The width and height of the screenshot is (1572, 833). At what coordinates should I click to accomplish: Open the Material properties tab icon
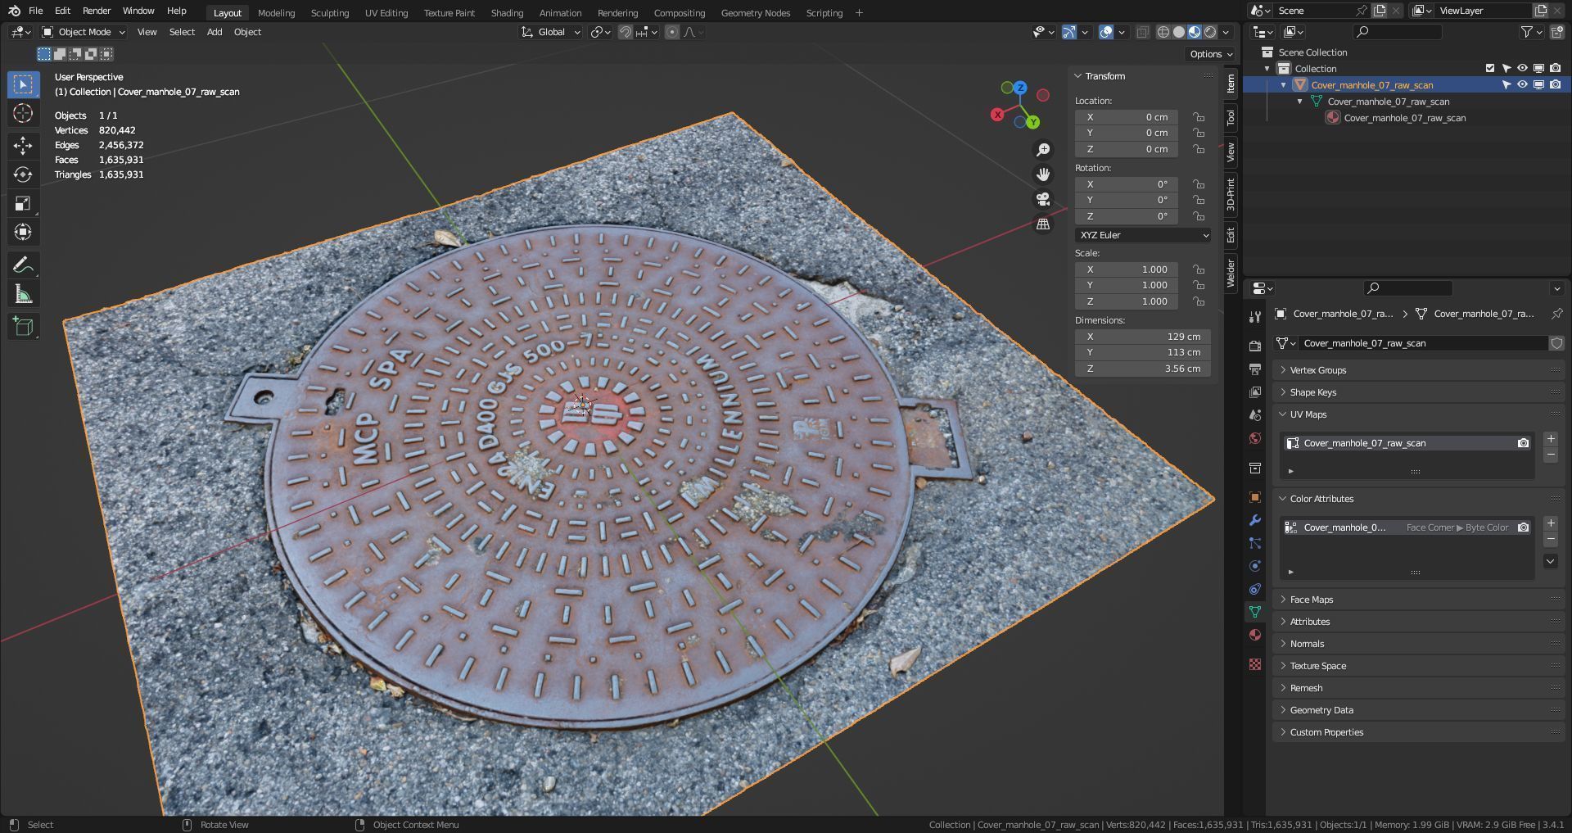pyautogui.click(x=1254, y=635)
